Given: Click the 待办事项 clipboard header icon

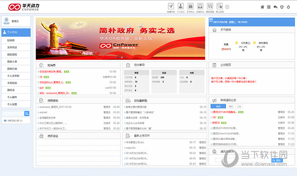Looking at the screenshot, I should [128, 65].
